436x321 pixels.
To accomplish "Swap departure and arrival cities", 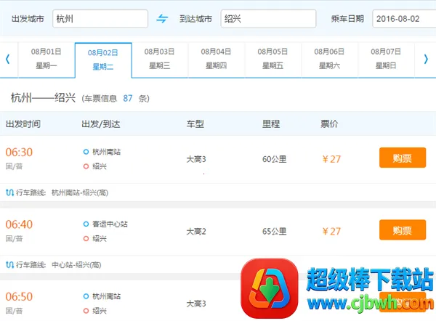I will (162, 19).
